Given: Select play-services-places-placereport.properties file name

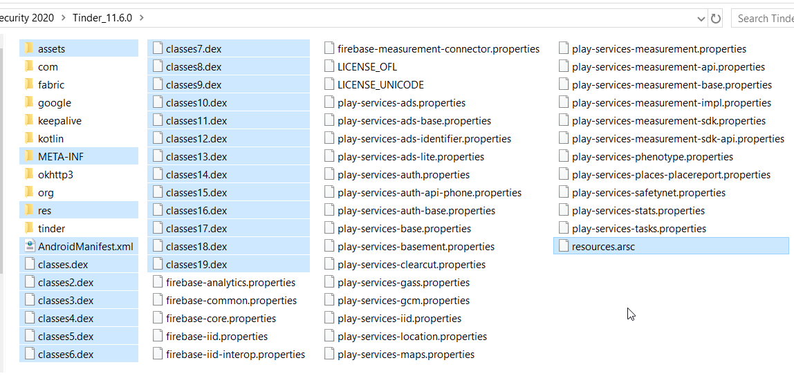Looking at the screenshot, I should pos(672,175).
